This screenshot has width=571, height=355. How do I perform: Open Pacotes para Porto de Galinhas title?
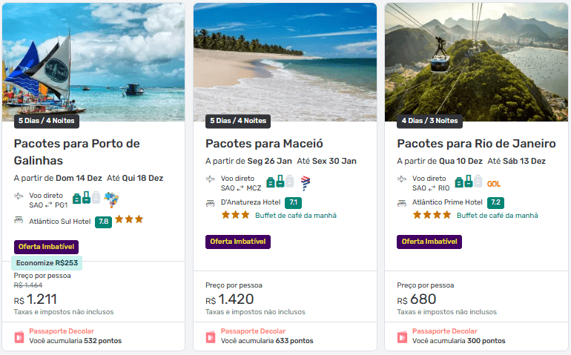tap(77, 151)
